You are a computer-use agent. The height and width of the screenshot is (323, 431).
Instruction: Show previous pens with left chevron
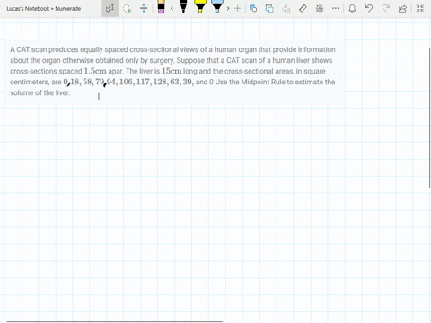[172, 8]
